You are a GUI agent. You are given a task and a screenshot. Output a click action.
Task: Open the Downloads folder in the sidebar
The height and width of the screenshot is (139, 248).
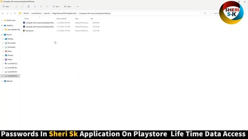tap(10, 47)
